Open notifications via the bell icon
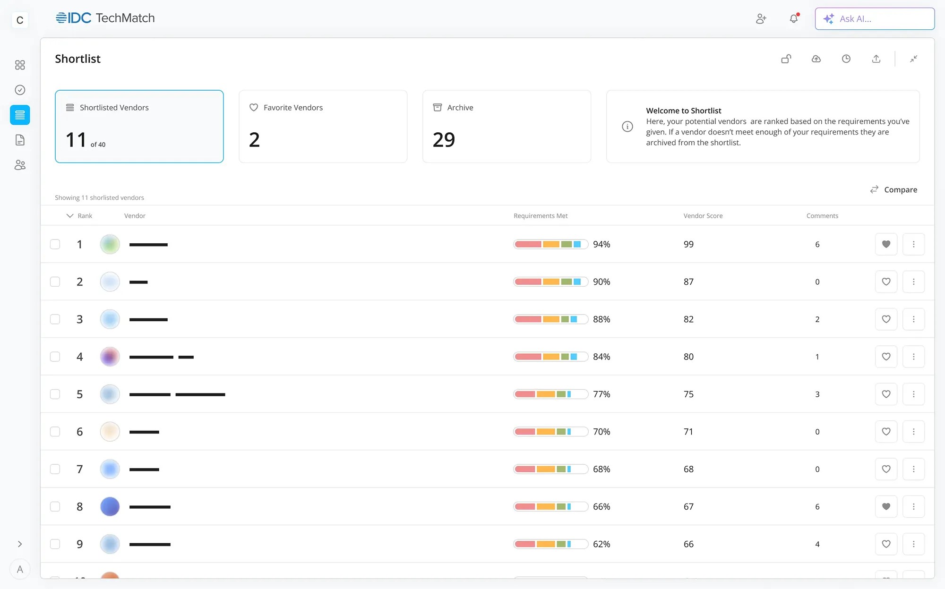945x589 pixels. click(x=794, y=18)
